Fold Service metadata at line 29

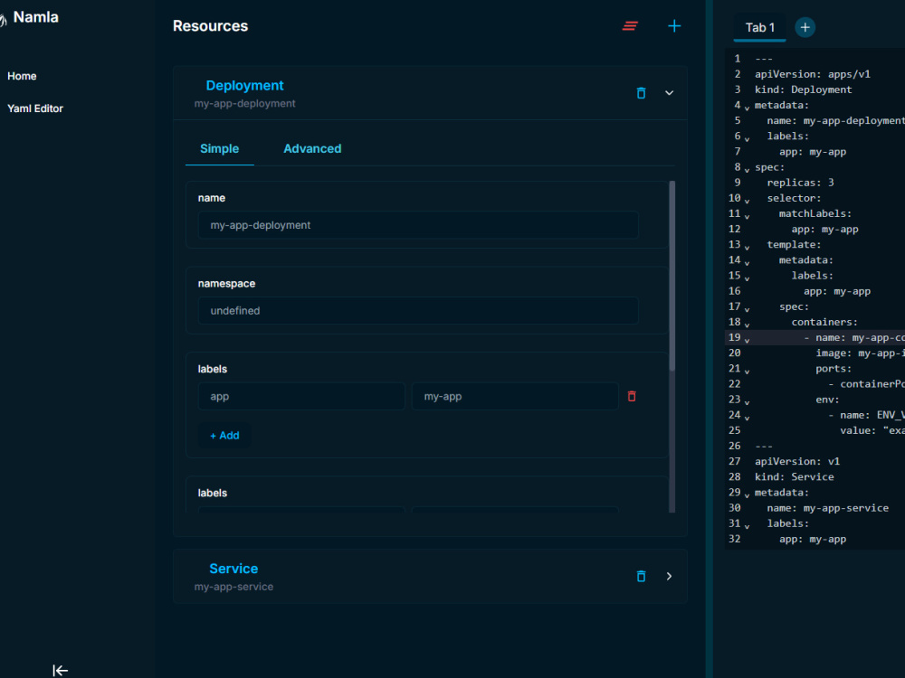pos(747,495)
